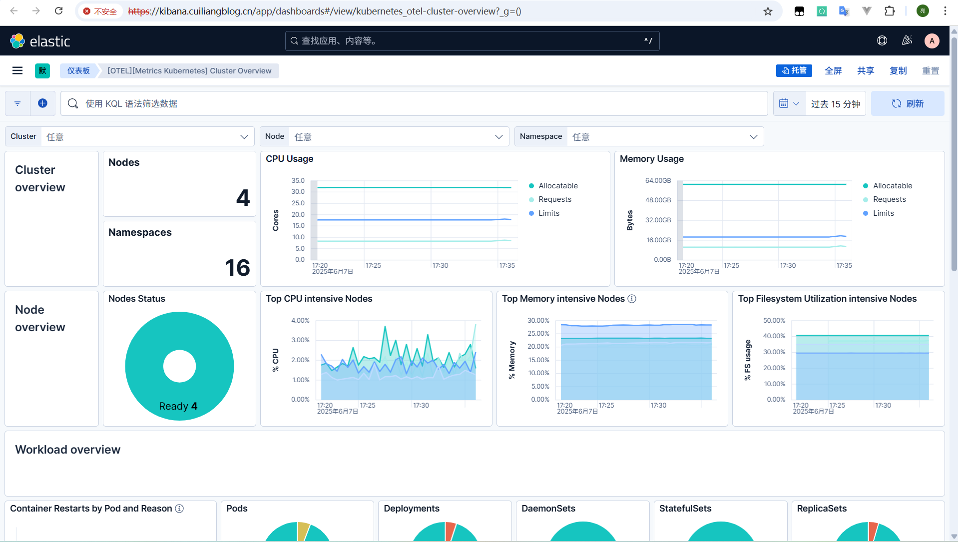Open the help menu lifebuoy icon
Image resolution: width=958 pixels, height=542 pixels.
coord(882,41)
